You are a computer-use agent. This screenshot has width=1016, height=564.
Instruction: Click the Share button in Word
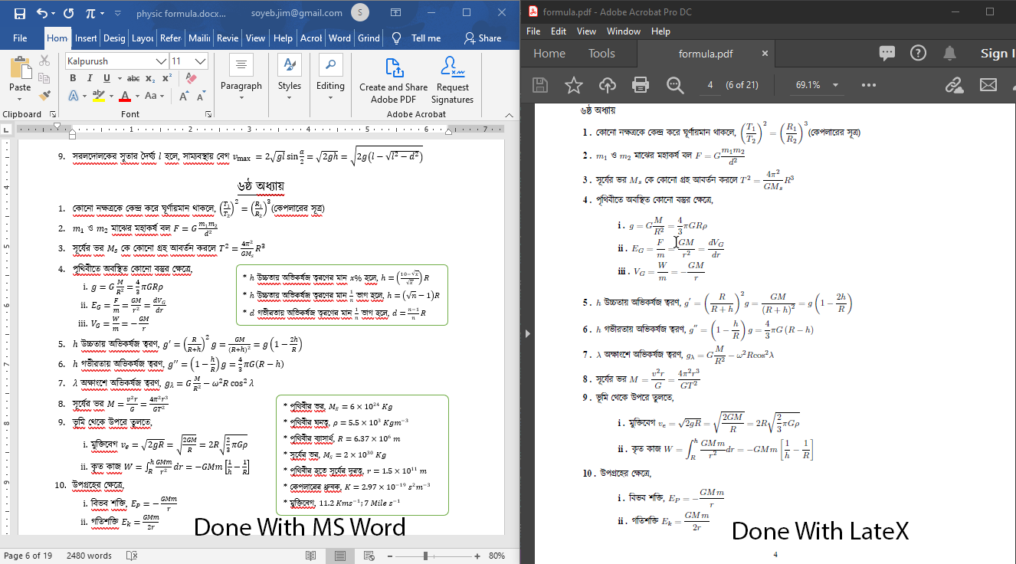click(x=483, y=38)
